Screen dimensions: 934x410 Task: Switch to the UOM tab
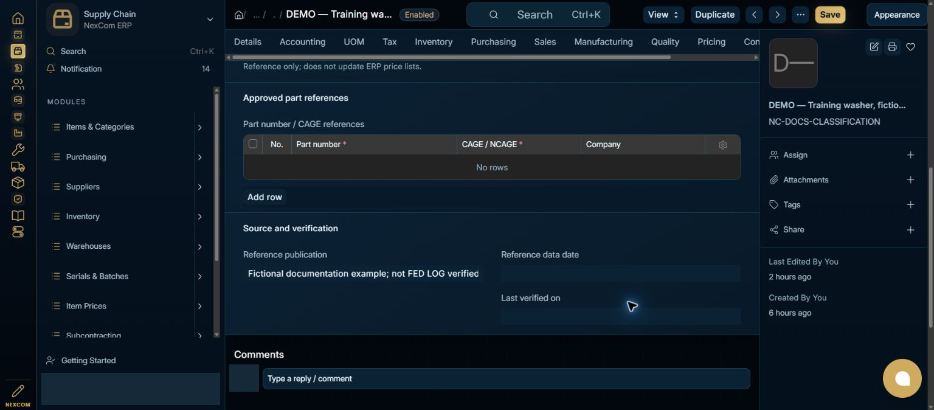pos(354,42)
